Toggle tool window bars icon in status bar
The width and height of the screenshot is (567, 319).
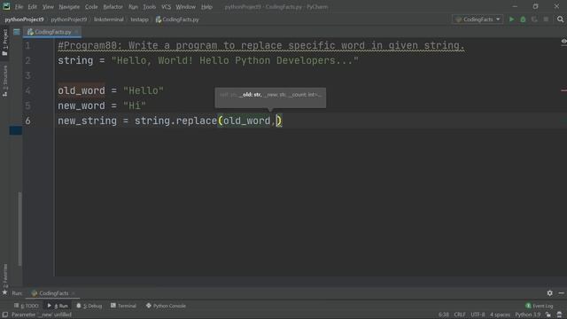(x=5, y=315)
